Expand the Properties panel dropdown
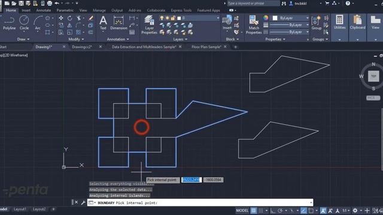Viewport: 383px width, 215px height. [275, 39]
